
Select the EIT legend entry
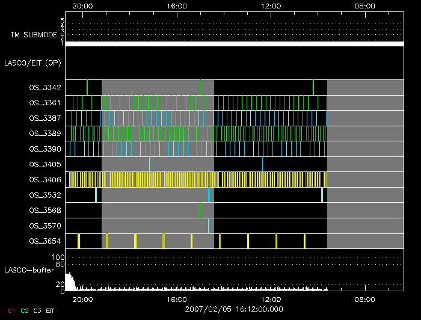50,310
